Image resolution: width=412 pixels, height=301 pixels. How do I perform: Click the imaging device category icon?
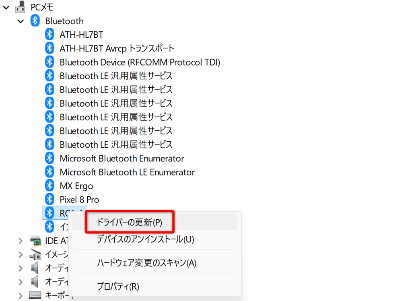[35, 254]
